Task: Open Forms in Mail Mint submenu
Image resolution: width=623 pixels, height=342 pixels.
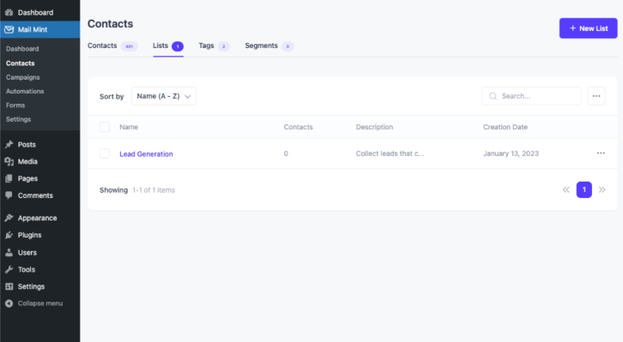Action: point(15,105)
